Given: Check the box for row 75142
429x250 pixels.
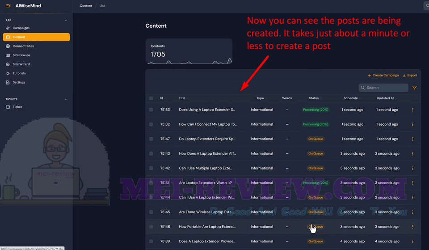Looking at the screenshot, I should point(151,168).
